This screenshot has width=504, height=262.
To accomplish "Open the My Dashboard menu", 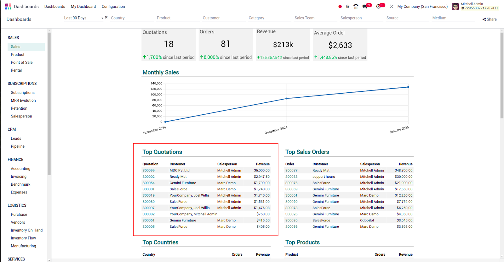I will pos(83,7).
